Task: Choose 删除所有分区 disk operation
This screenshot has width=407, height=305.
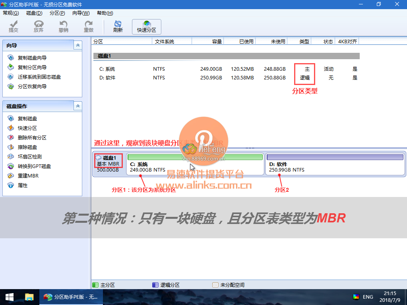Action: coord(32,138)
